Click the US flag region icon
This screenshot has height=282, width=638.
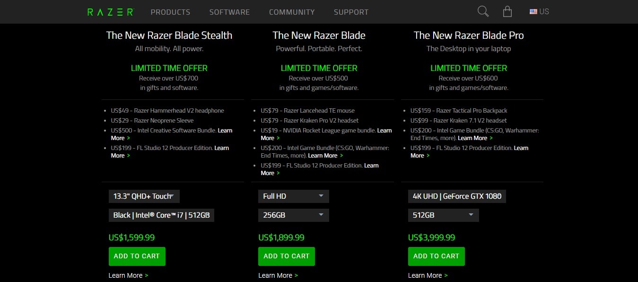[x=533, y=12]
